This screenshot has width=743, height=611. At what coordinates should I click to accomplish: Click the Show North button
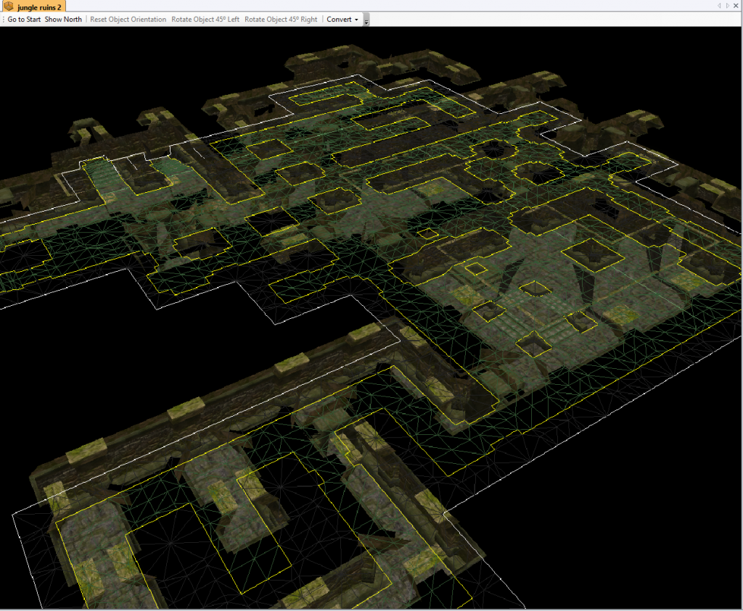(62, 20)
